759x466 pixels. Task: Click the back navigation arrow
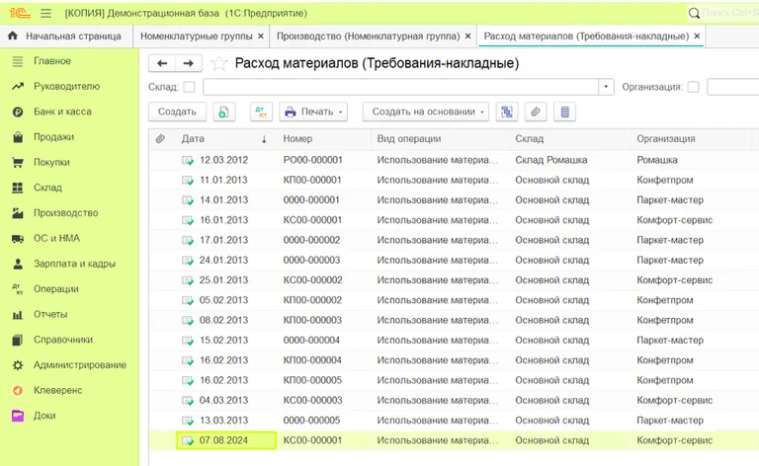[x=162, y=63]
